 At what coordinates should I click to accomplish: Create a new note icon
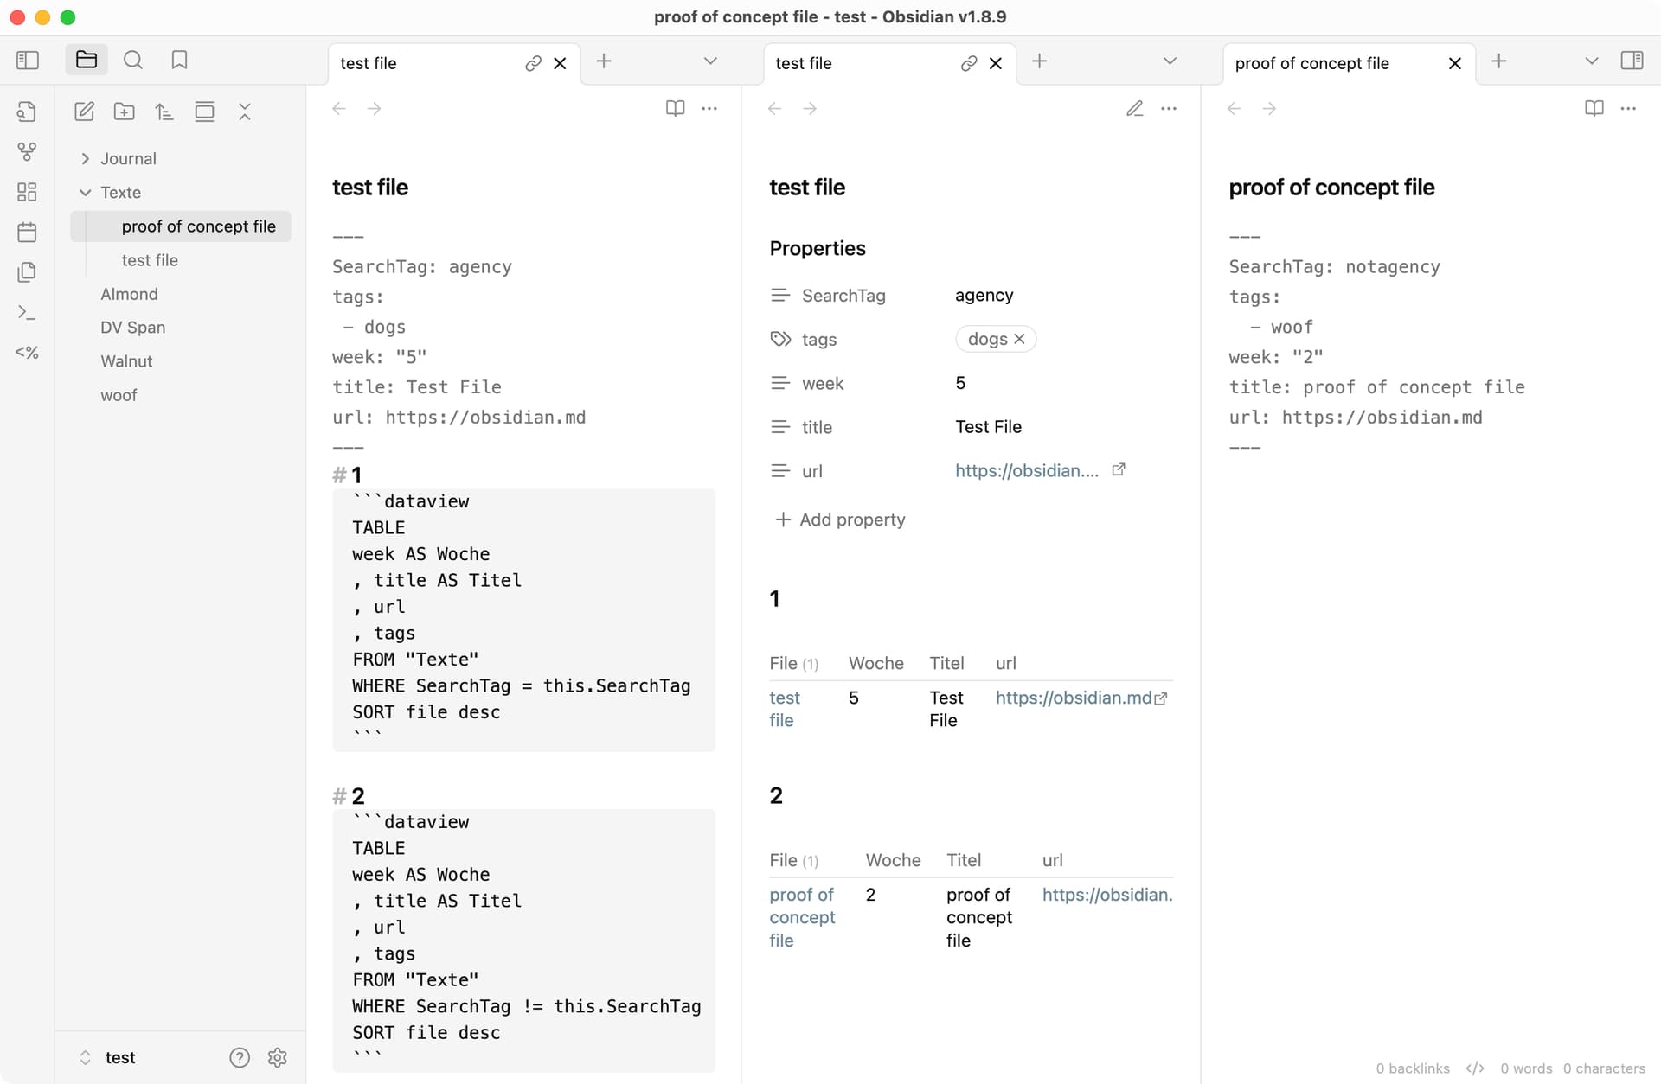[84, 112]
